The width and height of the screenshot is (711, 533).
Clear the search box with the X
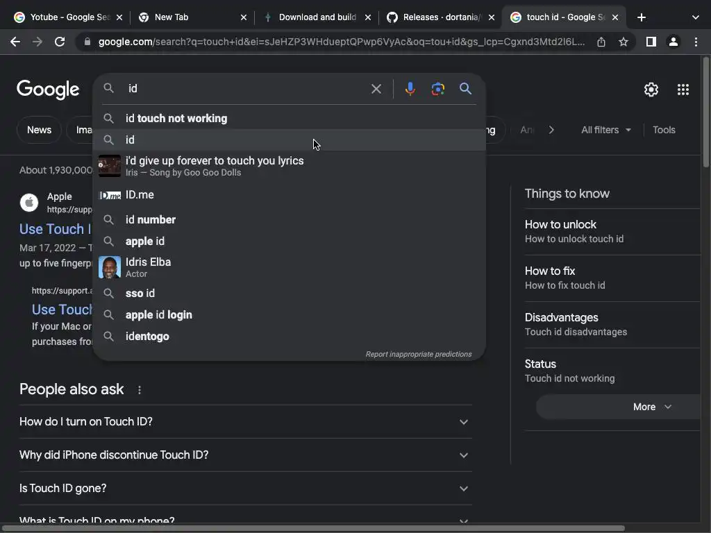click(376, 88)
